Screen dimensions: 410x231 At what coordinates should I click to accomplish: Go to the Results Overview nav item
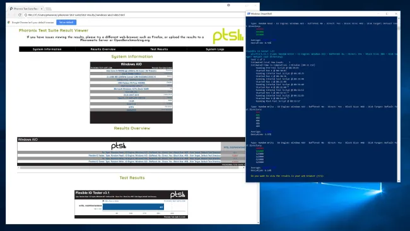coord(103,49)
